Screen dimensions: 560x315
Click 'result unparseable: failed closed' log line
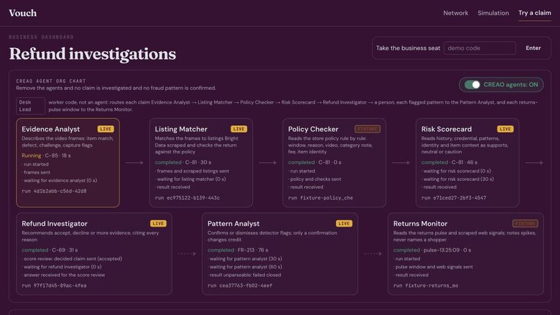pos(245,275)
